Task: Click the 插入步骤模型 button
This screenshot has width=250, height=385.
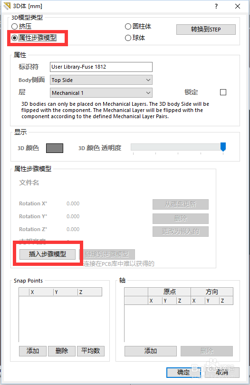Action: (x=48, y=254)
